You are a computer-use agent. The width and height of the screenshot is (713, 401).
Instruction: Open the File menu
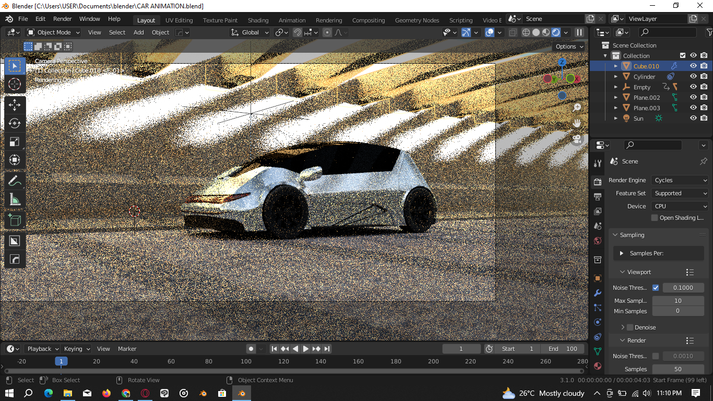click(x=23, y=19)
